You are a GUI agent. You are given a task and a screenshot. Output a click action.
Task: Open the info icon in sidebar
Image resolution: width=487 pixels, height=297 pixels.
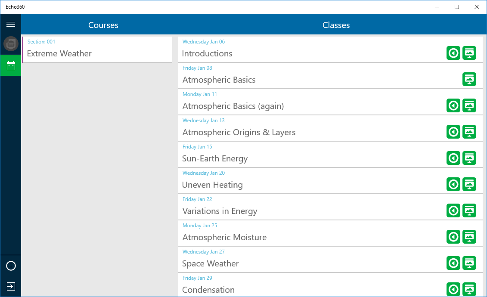point(11,266)
